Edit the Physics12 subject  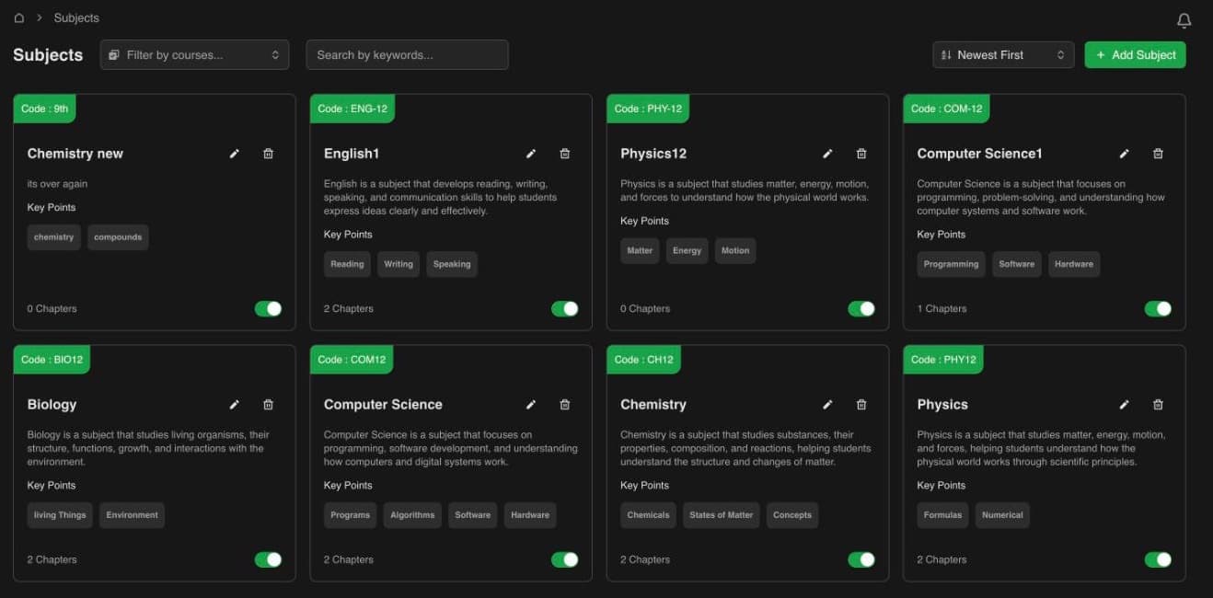(827, 154)
